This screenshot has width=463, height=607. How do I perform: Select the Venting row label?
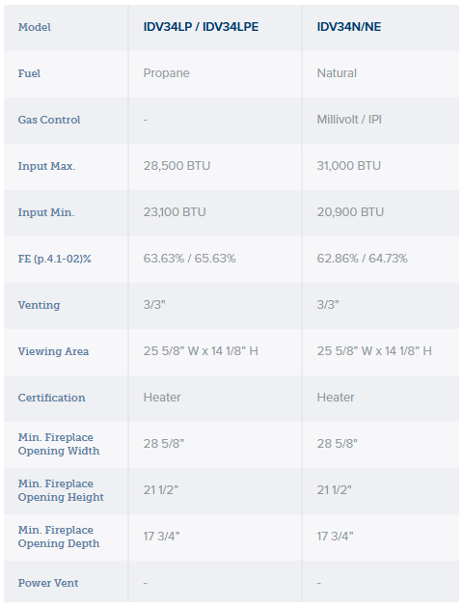coord(39,305)
